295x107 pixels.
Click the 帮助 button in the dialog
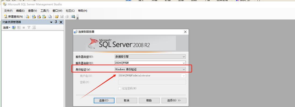pyautogui.click(x=149, y=100)
